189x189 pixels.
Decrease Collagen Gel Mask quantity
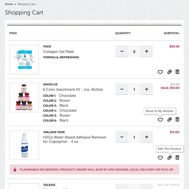tap(122, 51)
